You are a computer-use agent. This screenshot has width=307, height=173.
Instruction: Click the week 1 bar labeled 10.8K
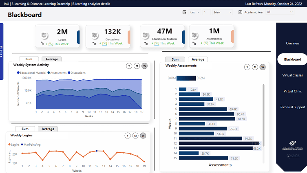click(183, 89)
